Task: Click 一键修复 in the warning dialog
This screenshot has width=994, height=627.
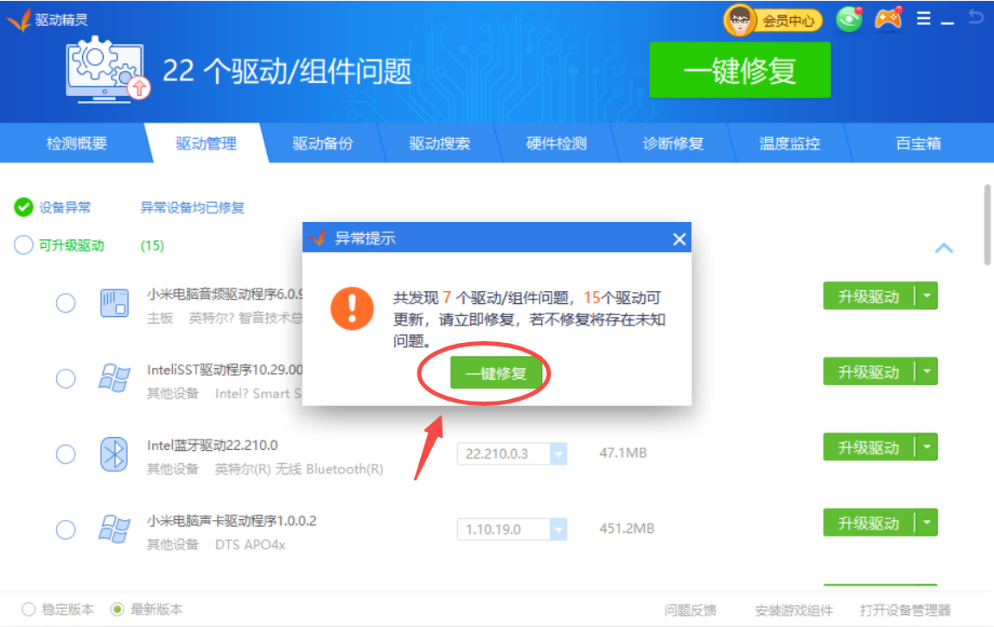Action: 494,374
